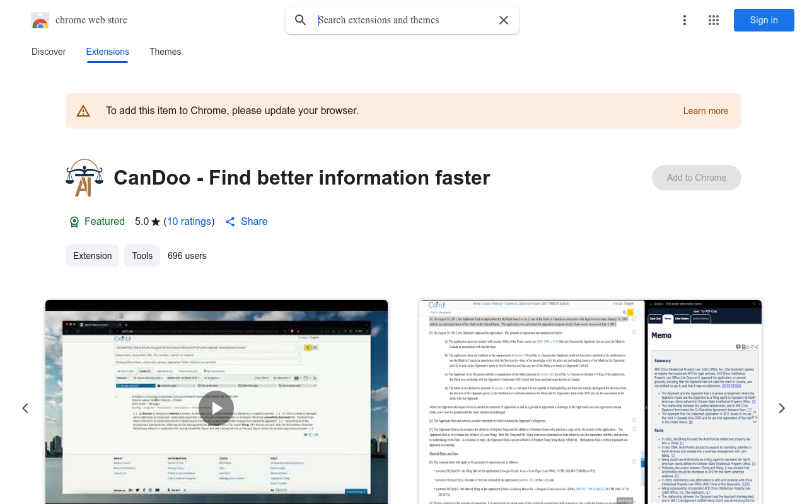Click the share icon beside Share
Image resolution: width=807 pixels, height=504 pixels.
[x=230, y=222]
